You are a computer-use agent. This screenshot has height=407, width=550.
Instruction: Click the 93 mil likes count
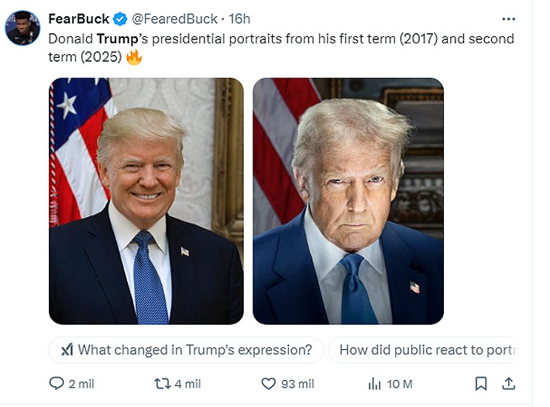point(298,384)
